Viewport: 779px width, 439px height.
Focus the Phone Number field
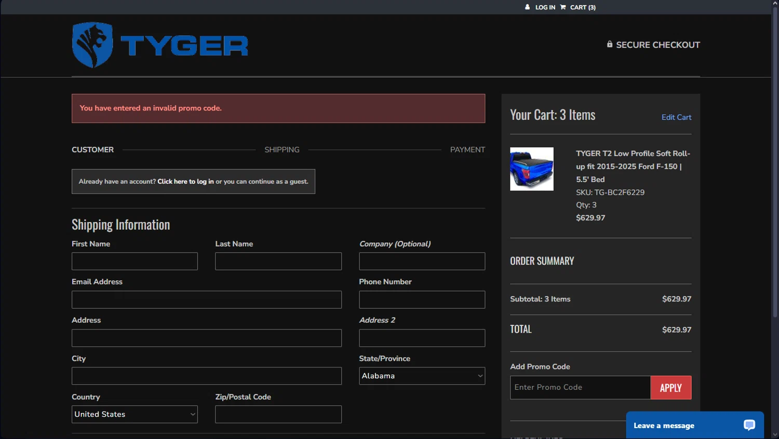[x=422, y=299]
